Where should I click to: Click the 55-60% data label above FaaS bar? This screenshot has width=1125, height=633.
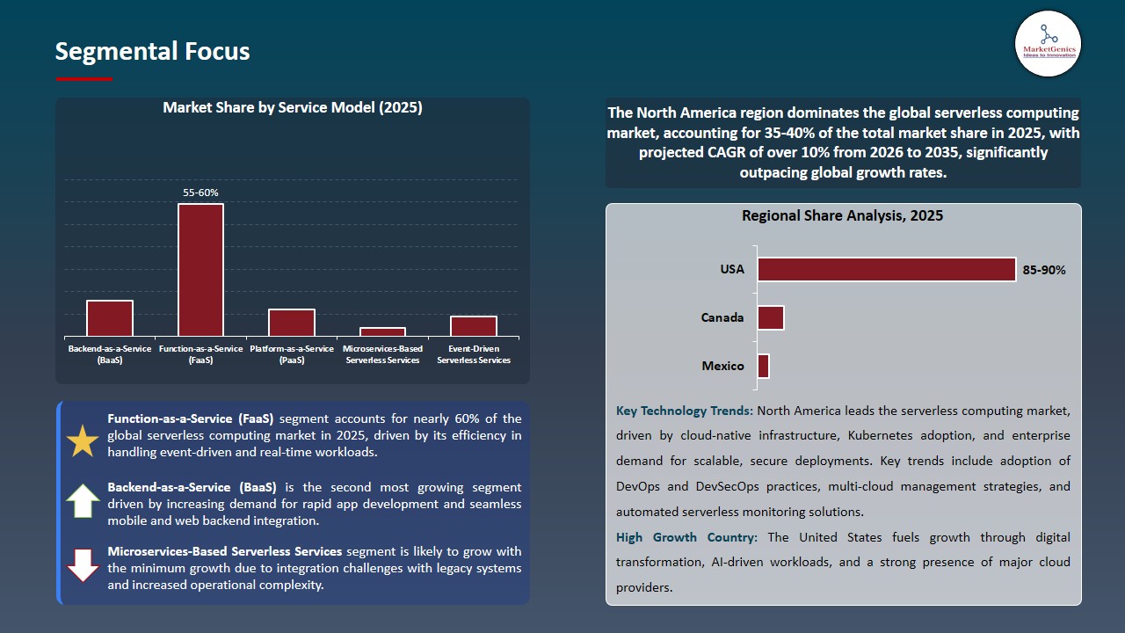[x=200, y=192]
